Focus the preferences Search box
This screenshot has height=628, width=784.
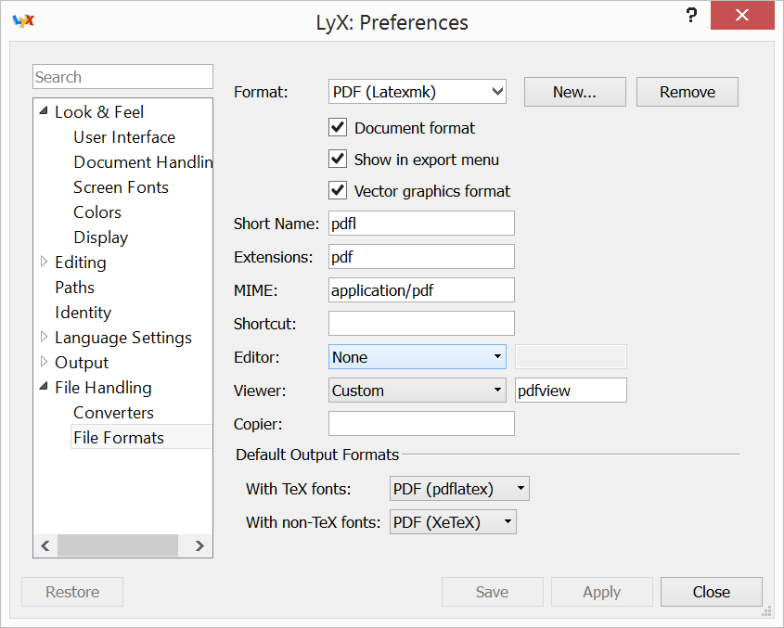(122, 77)
